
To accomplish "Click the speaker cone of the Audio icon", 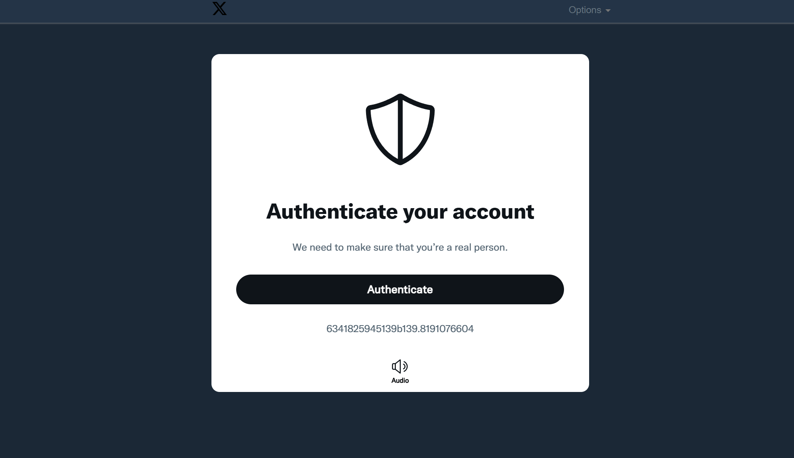I will click(x=396, y=366).
